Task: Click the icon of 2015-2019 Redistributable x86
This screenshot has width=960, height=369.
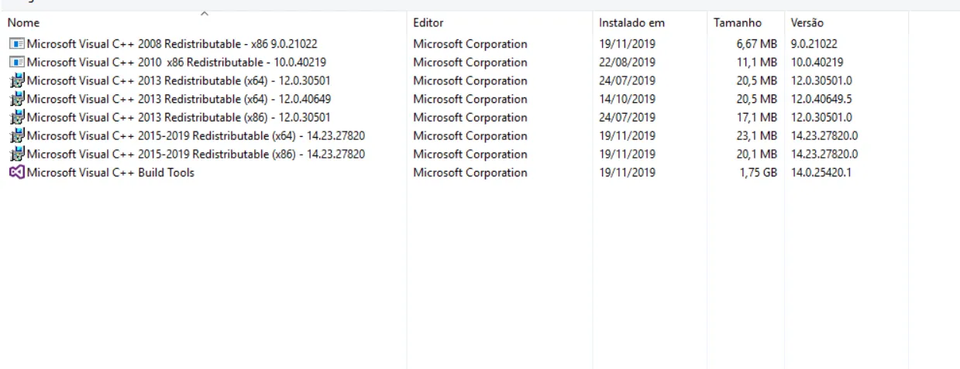Action: point(17,155)
